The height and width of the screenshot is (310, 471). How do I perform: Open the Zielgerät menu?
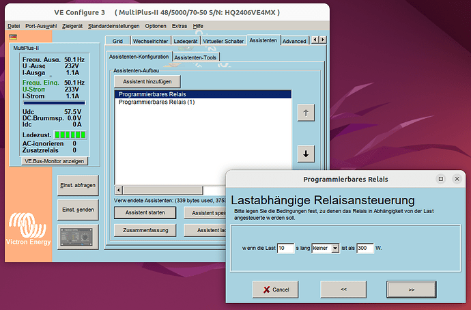click(72, 26)
